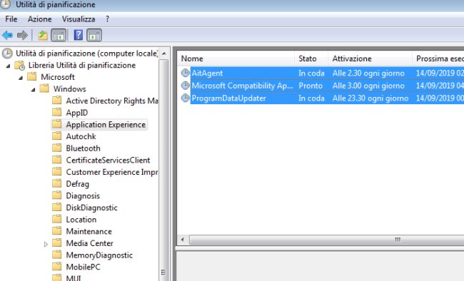
Task: Click the next-run date in ProgramDataUpdater row
Action: 440,98
